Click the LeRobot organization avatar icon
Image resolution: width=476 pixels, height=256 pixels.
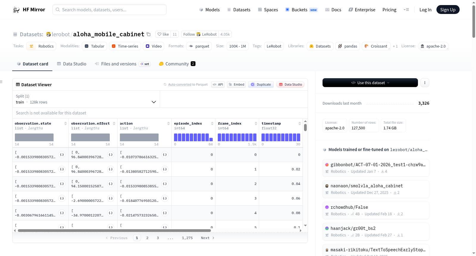coord(48,34)
